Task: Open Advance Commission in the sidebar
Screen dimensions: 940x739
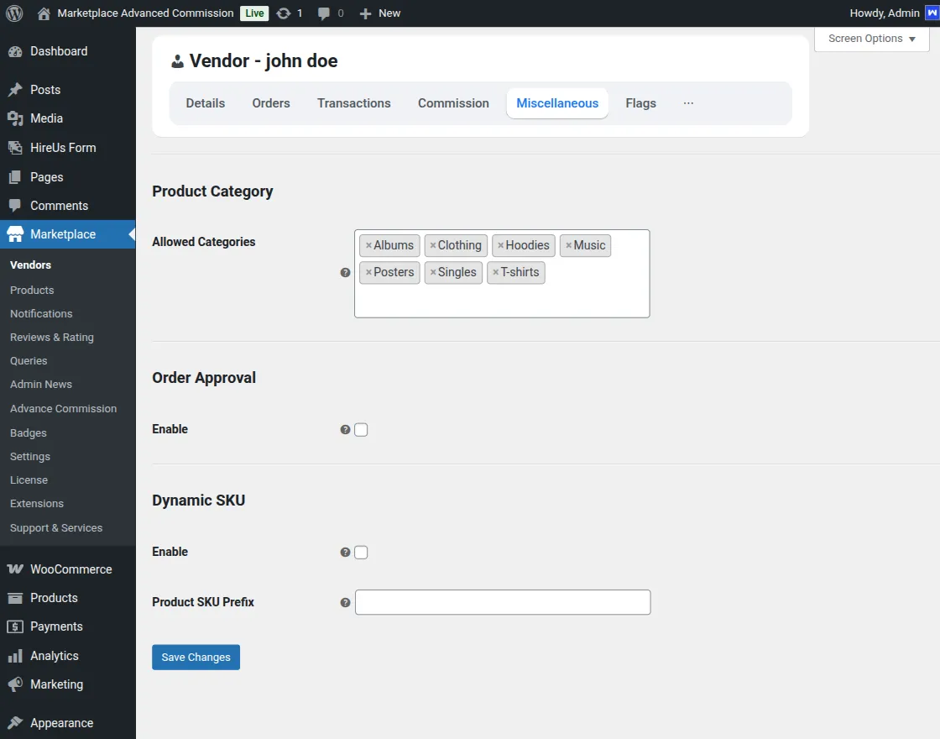Action: click(63, 408)
